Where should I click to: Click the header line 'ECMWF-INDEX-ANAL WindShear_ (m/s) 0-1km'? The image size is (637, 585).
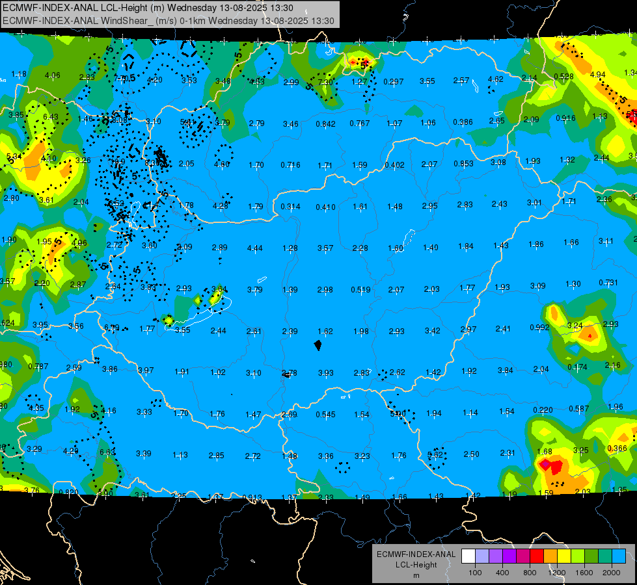(104, 21)
